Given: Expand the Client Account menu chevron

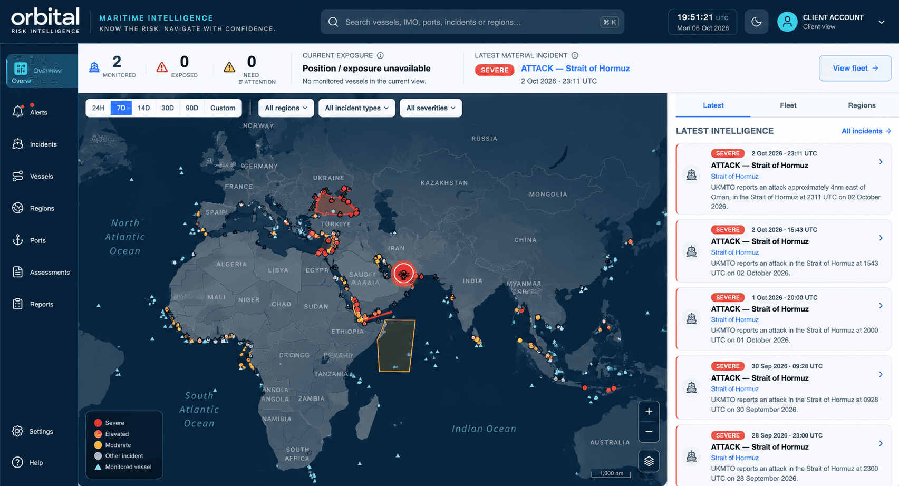Looking at the screenshot, I should (x=881, y=22).
